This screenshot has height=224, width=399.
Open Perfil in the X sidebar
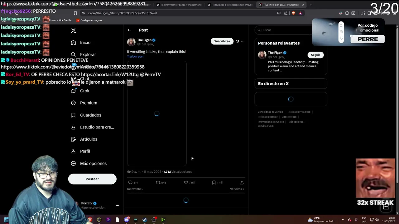tap(80, 151)
